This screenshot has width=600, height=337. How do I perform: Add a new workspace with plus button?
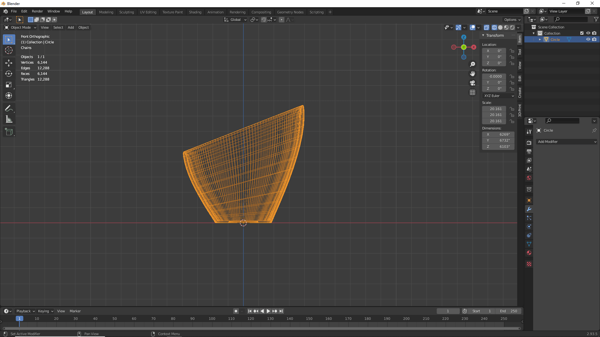(x=330, y=12)
